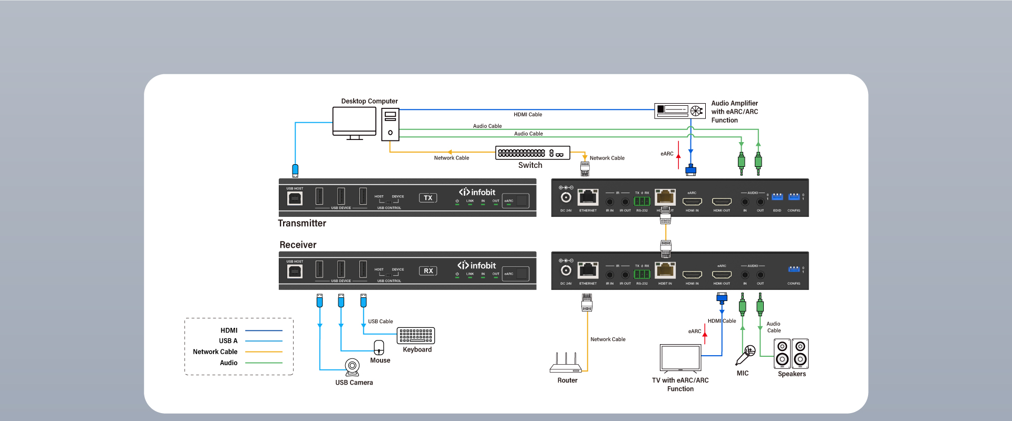
Task: Select the Router icon
Action: click(566, 362)
